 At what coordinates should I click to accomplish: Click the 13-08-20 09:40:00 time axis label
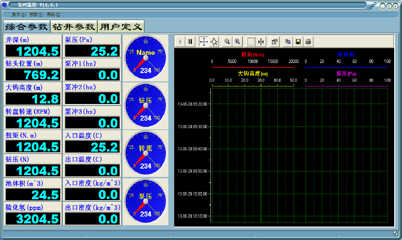[x=192, y=149]
